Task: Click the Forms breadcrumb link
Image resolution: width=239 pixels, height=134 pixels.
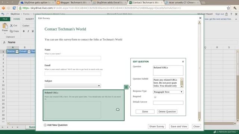Action: tap(26, 14)
